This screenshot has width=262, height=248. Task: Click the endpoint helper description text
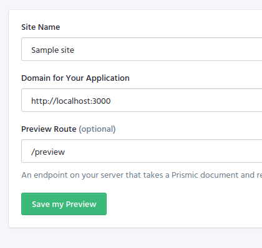[x=142, y=175]
